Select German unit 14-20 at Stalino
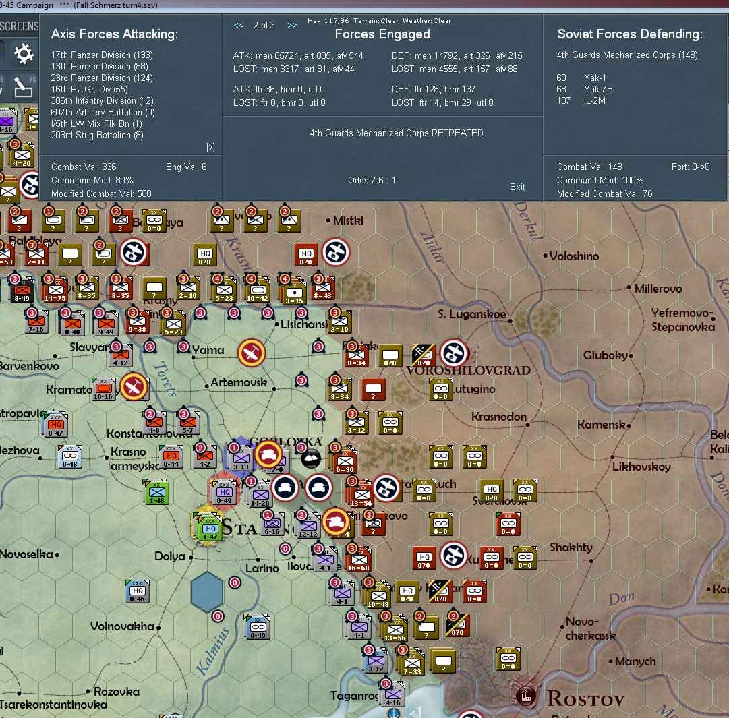 click(x=260, y=496)
